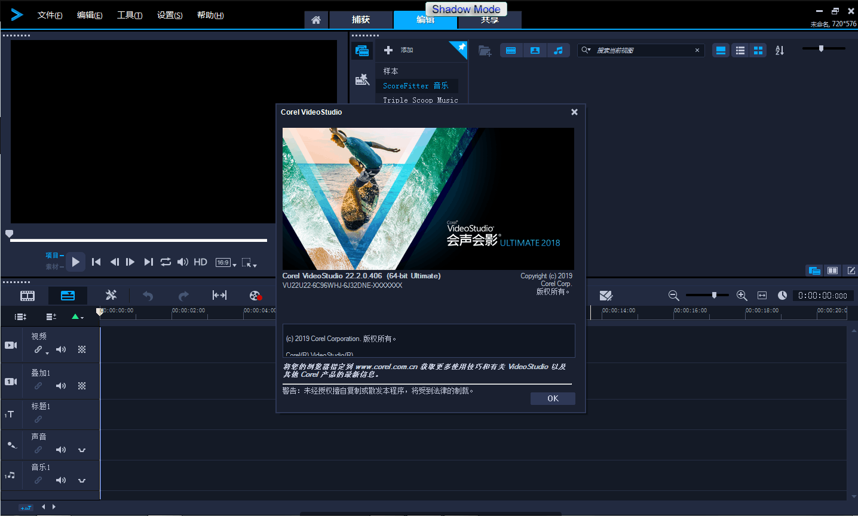Open the customize toolbar tools icon
858x516 pixels.
point(111,296)
